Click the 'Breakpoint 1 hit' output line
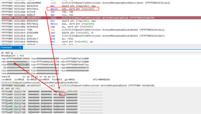The height and width of the screenshot is (114, 201). 13,56
